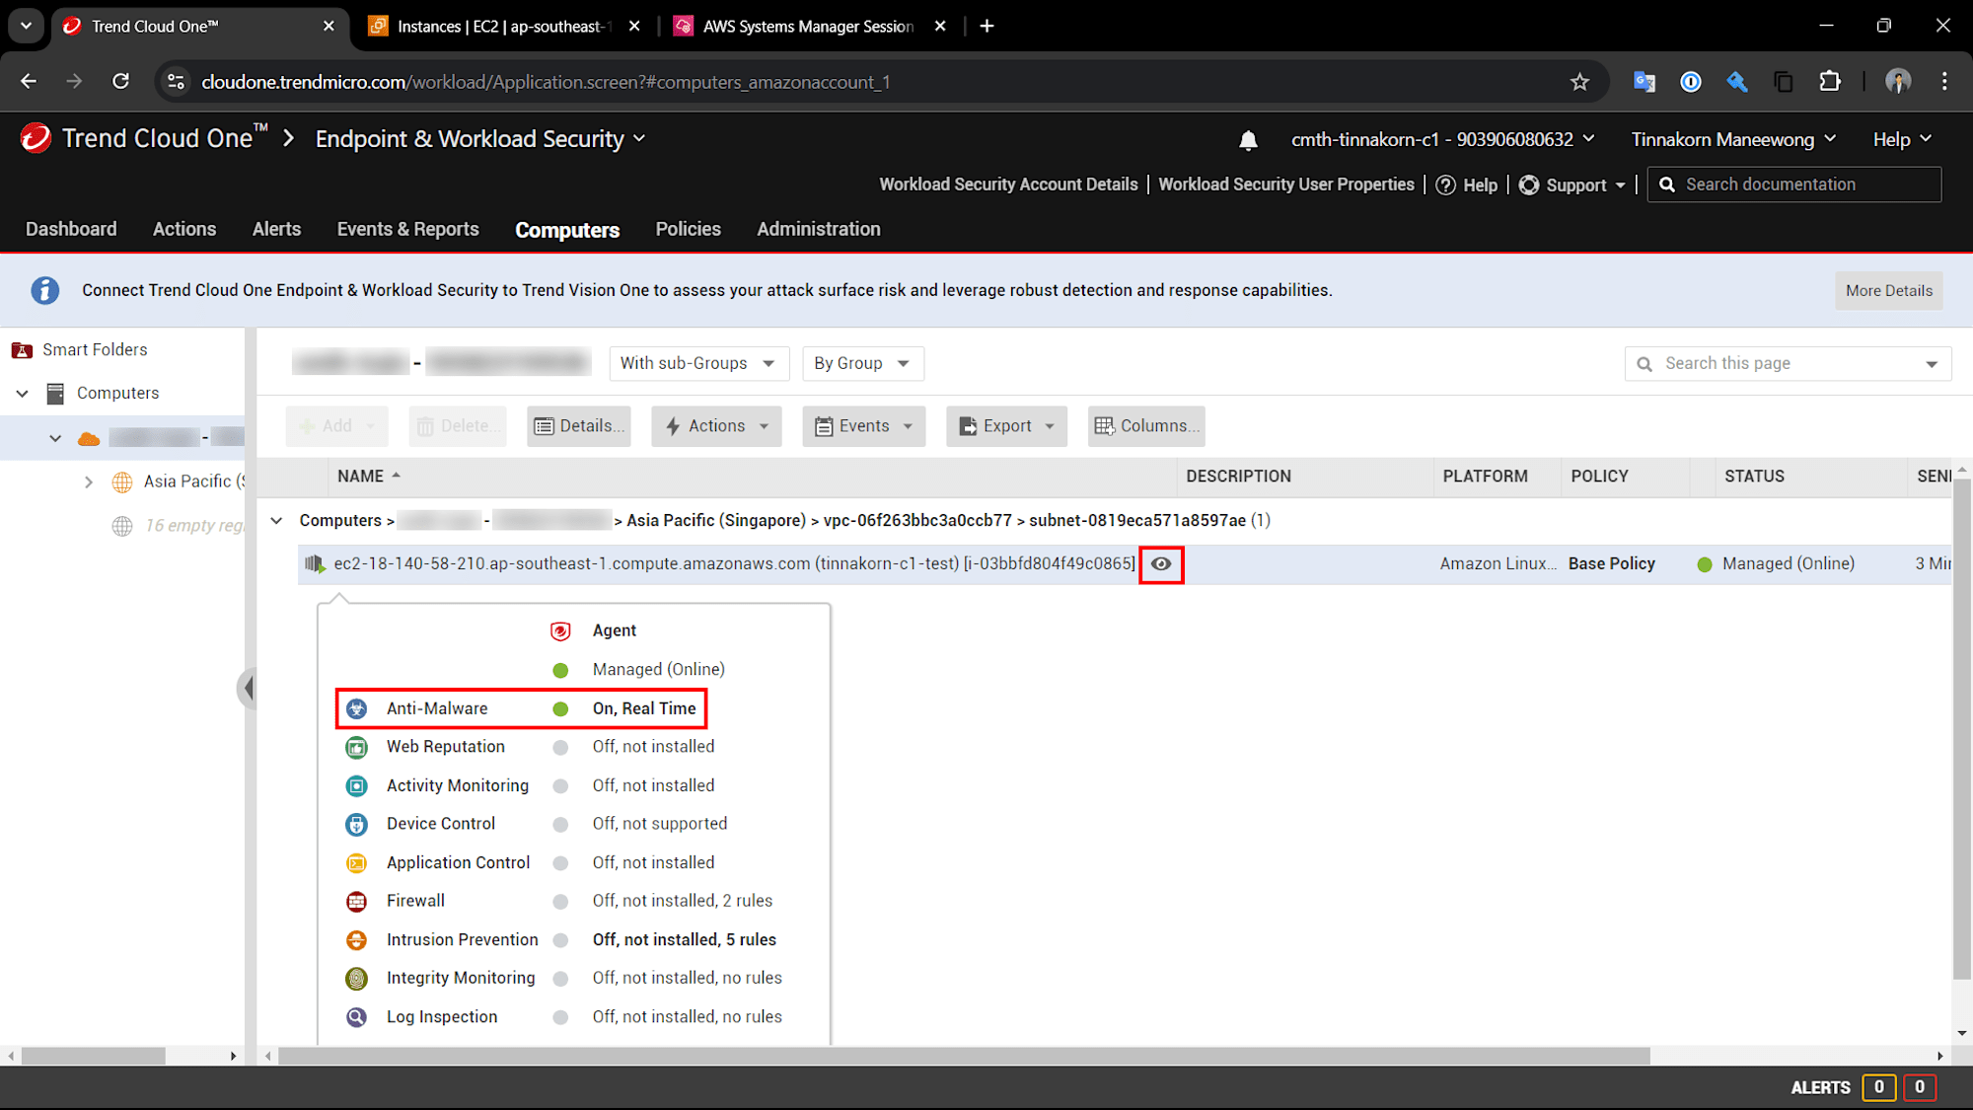The image size is (1973, 1110).
Task: Open the By Group dropdown filter
Action: (862, 363)
